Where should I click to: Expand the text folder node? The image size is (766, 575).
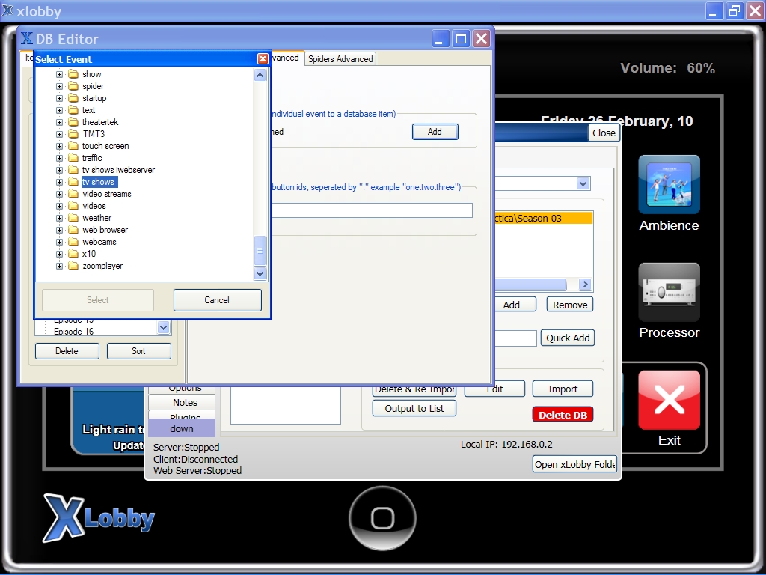tap(59, 110)
